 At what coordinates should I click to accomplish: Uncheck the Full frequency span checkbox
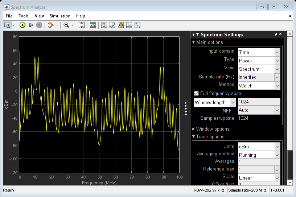pyautogui.click(x=197, y=94)
